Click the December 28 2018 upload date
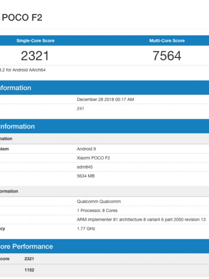 (105, 99)
